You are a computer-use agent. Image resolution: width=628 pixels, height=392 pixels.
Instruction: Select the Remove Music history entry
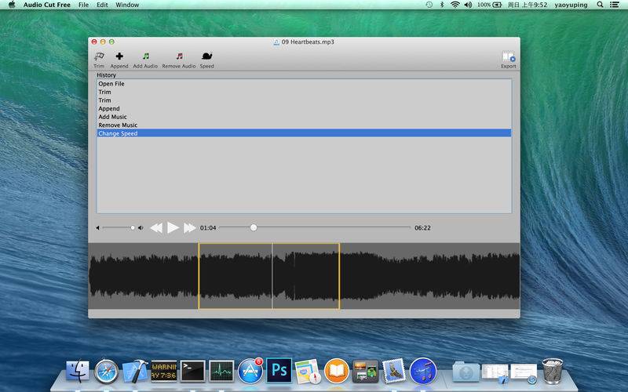[118, 125]
